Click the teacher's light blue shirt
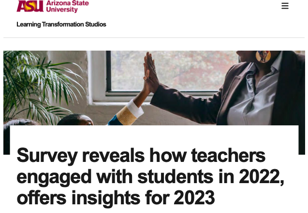The height and width of the screenshot is (213, 308). point(253,98)
